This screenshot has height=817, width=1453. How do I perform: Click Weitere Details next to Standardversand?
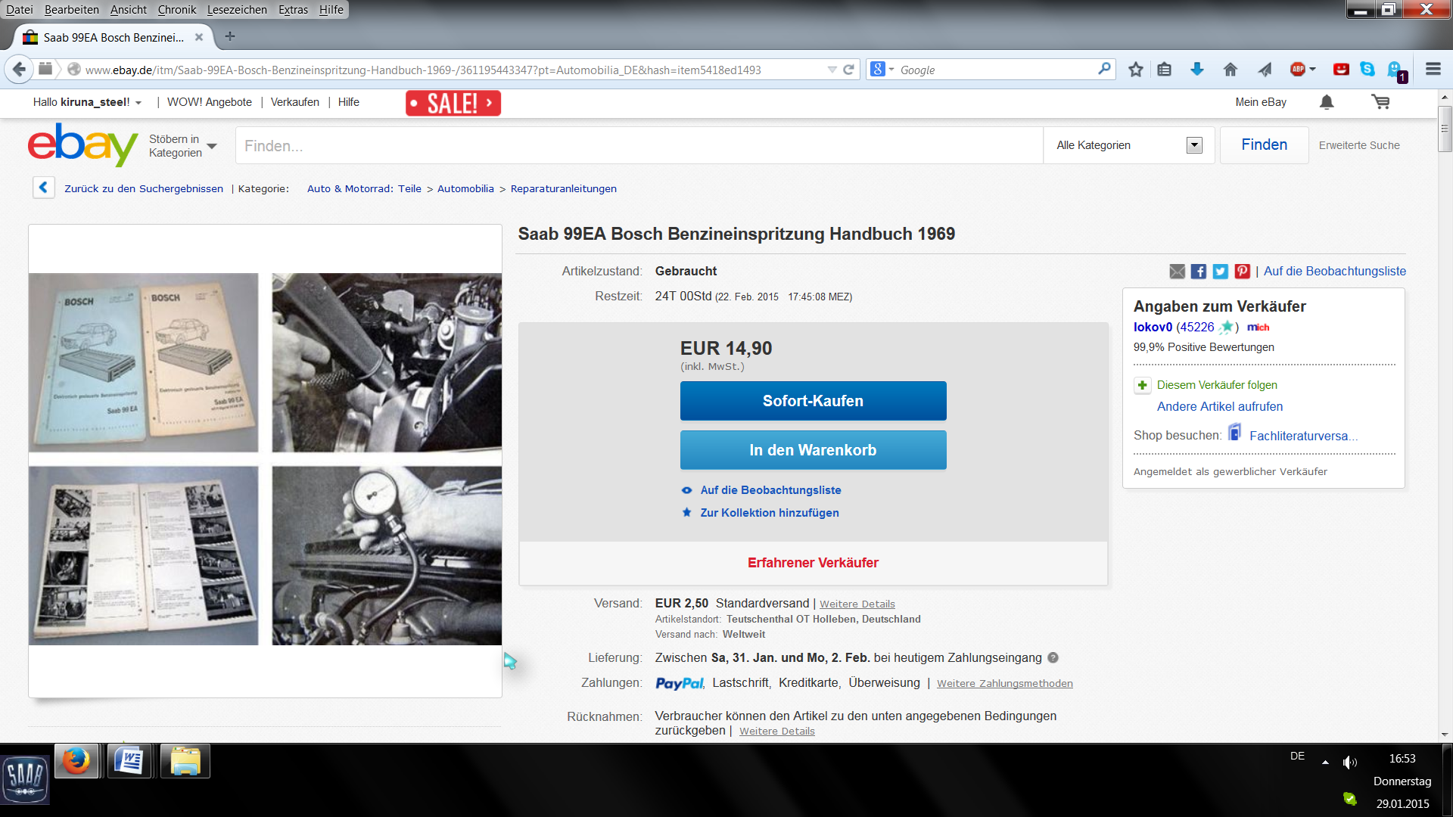click(857, 604)
